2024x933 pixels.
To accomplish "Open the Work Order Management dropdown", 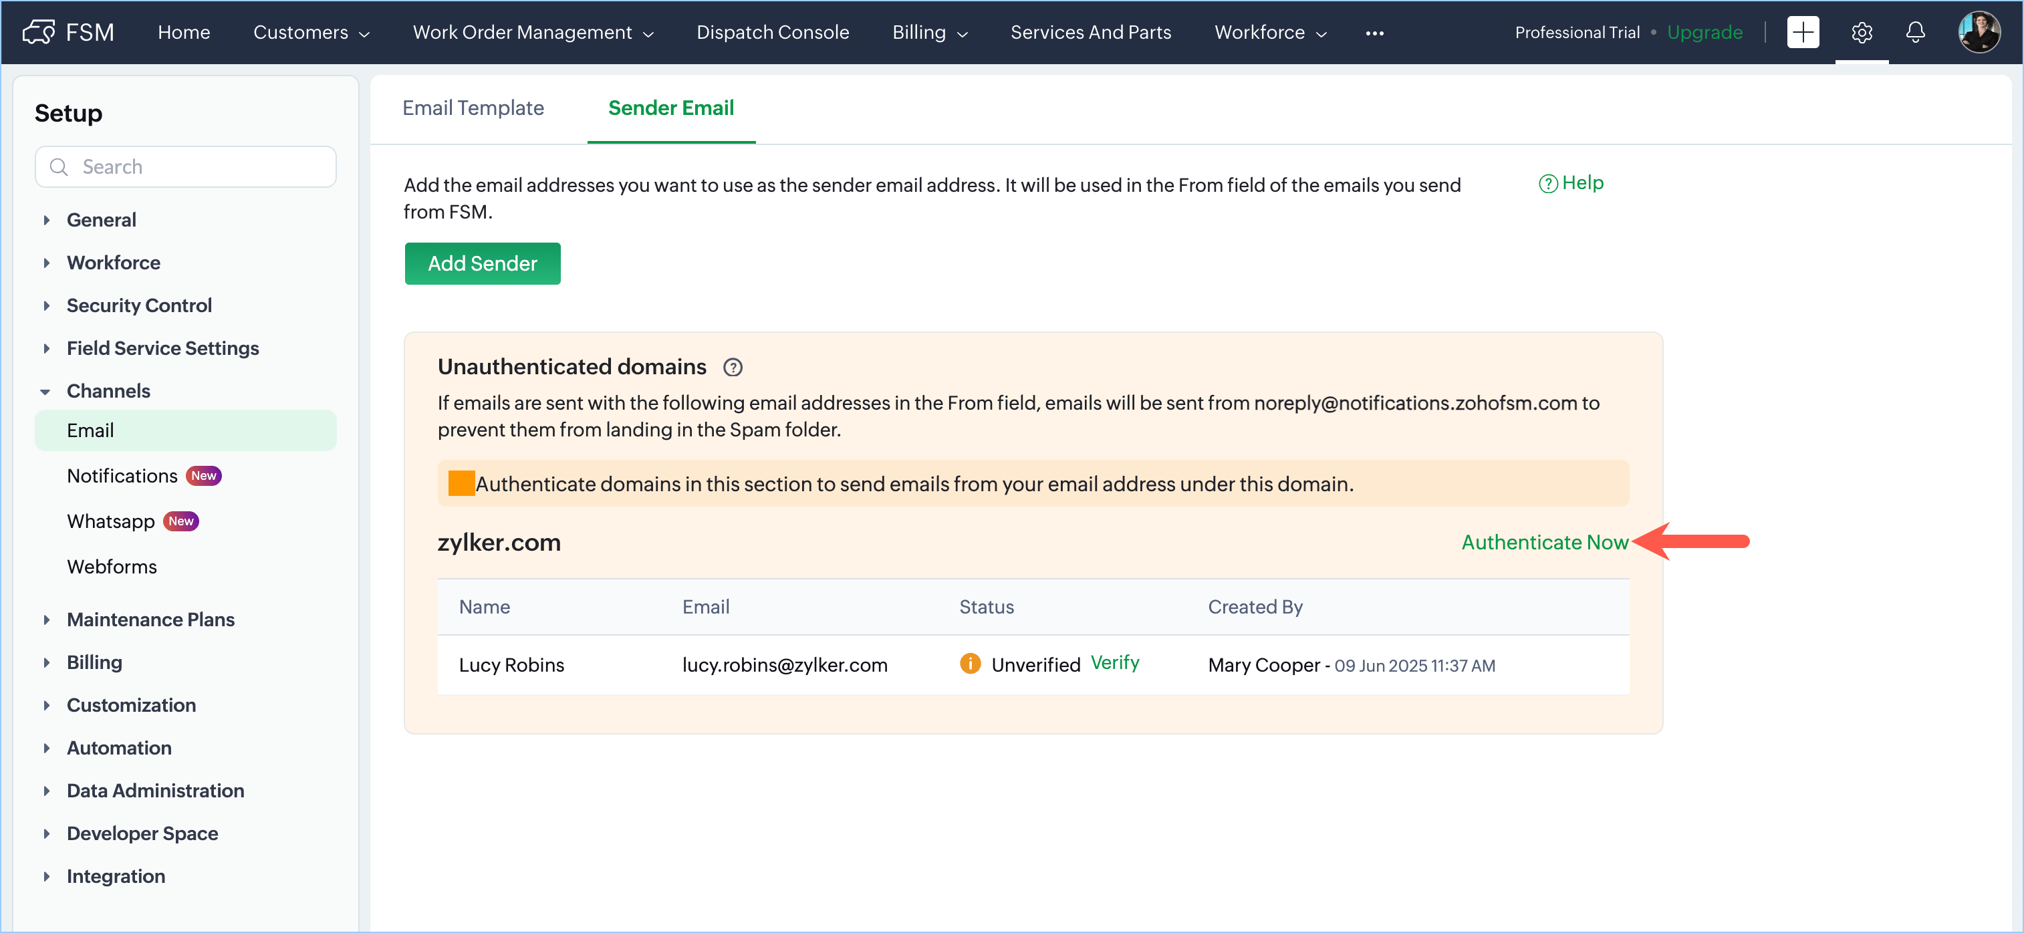I will pos(533,32).
